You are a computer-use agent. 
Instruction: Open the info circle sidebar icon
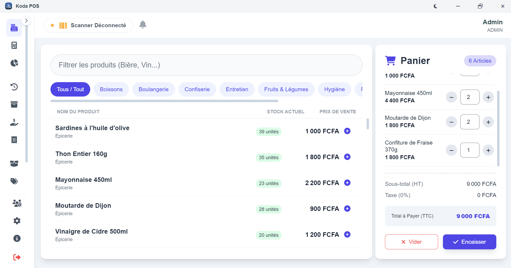[17, 238]
